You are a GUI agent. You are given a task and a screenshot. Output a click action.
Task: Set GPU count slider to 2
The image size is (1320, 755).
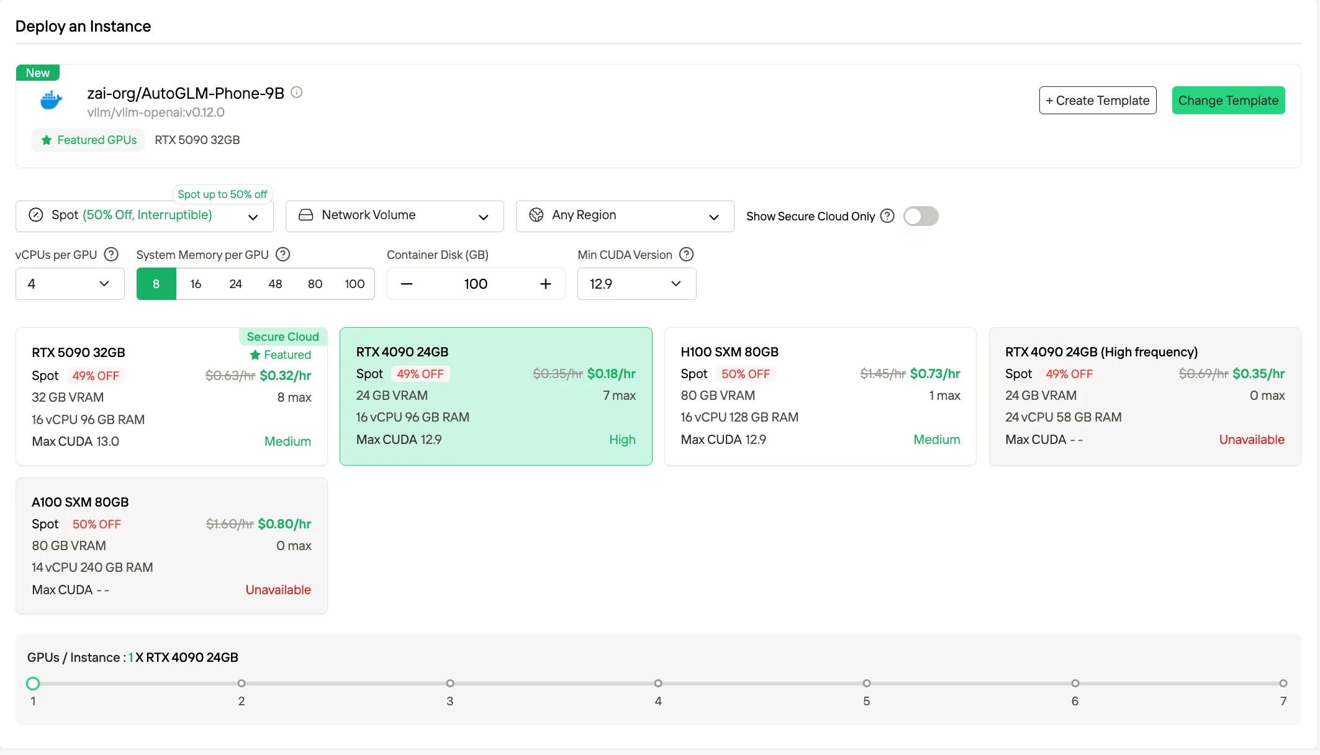click(x=242, y=684)
